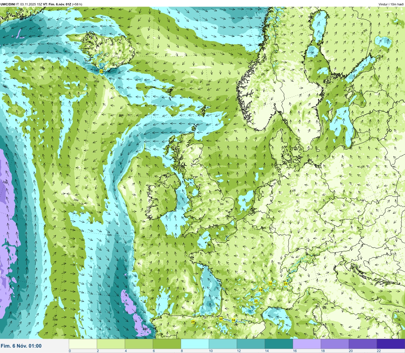Click the violet 20–22 legend swatch
405x353 pixels.
pyautogui.click(x=363, y=344)
